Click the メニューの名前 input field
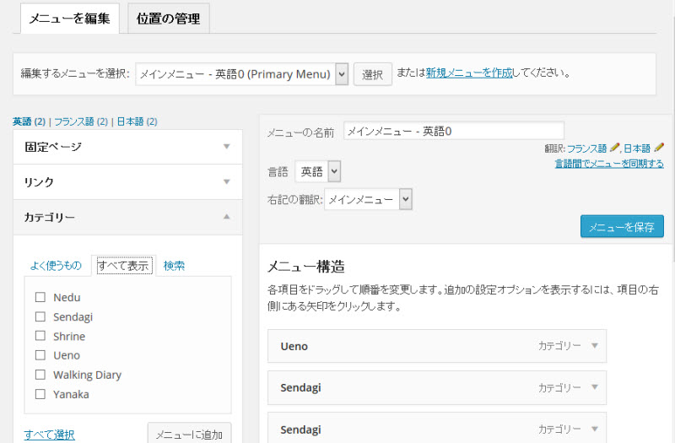This screenshot has width=675, height=443. pos(454,131)
